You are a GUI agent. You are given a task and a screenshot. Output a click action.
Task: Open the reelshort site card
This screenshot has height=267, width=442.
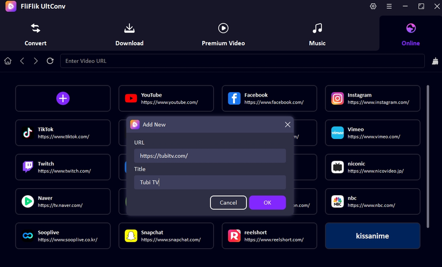(269, 236)
